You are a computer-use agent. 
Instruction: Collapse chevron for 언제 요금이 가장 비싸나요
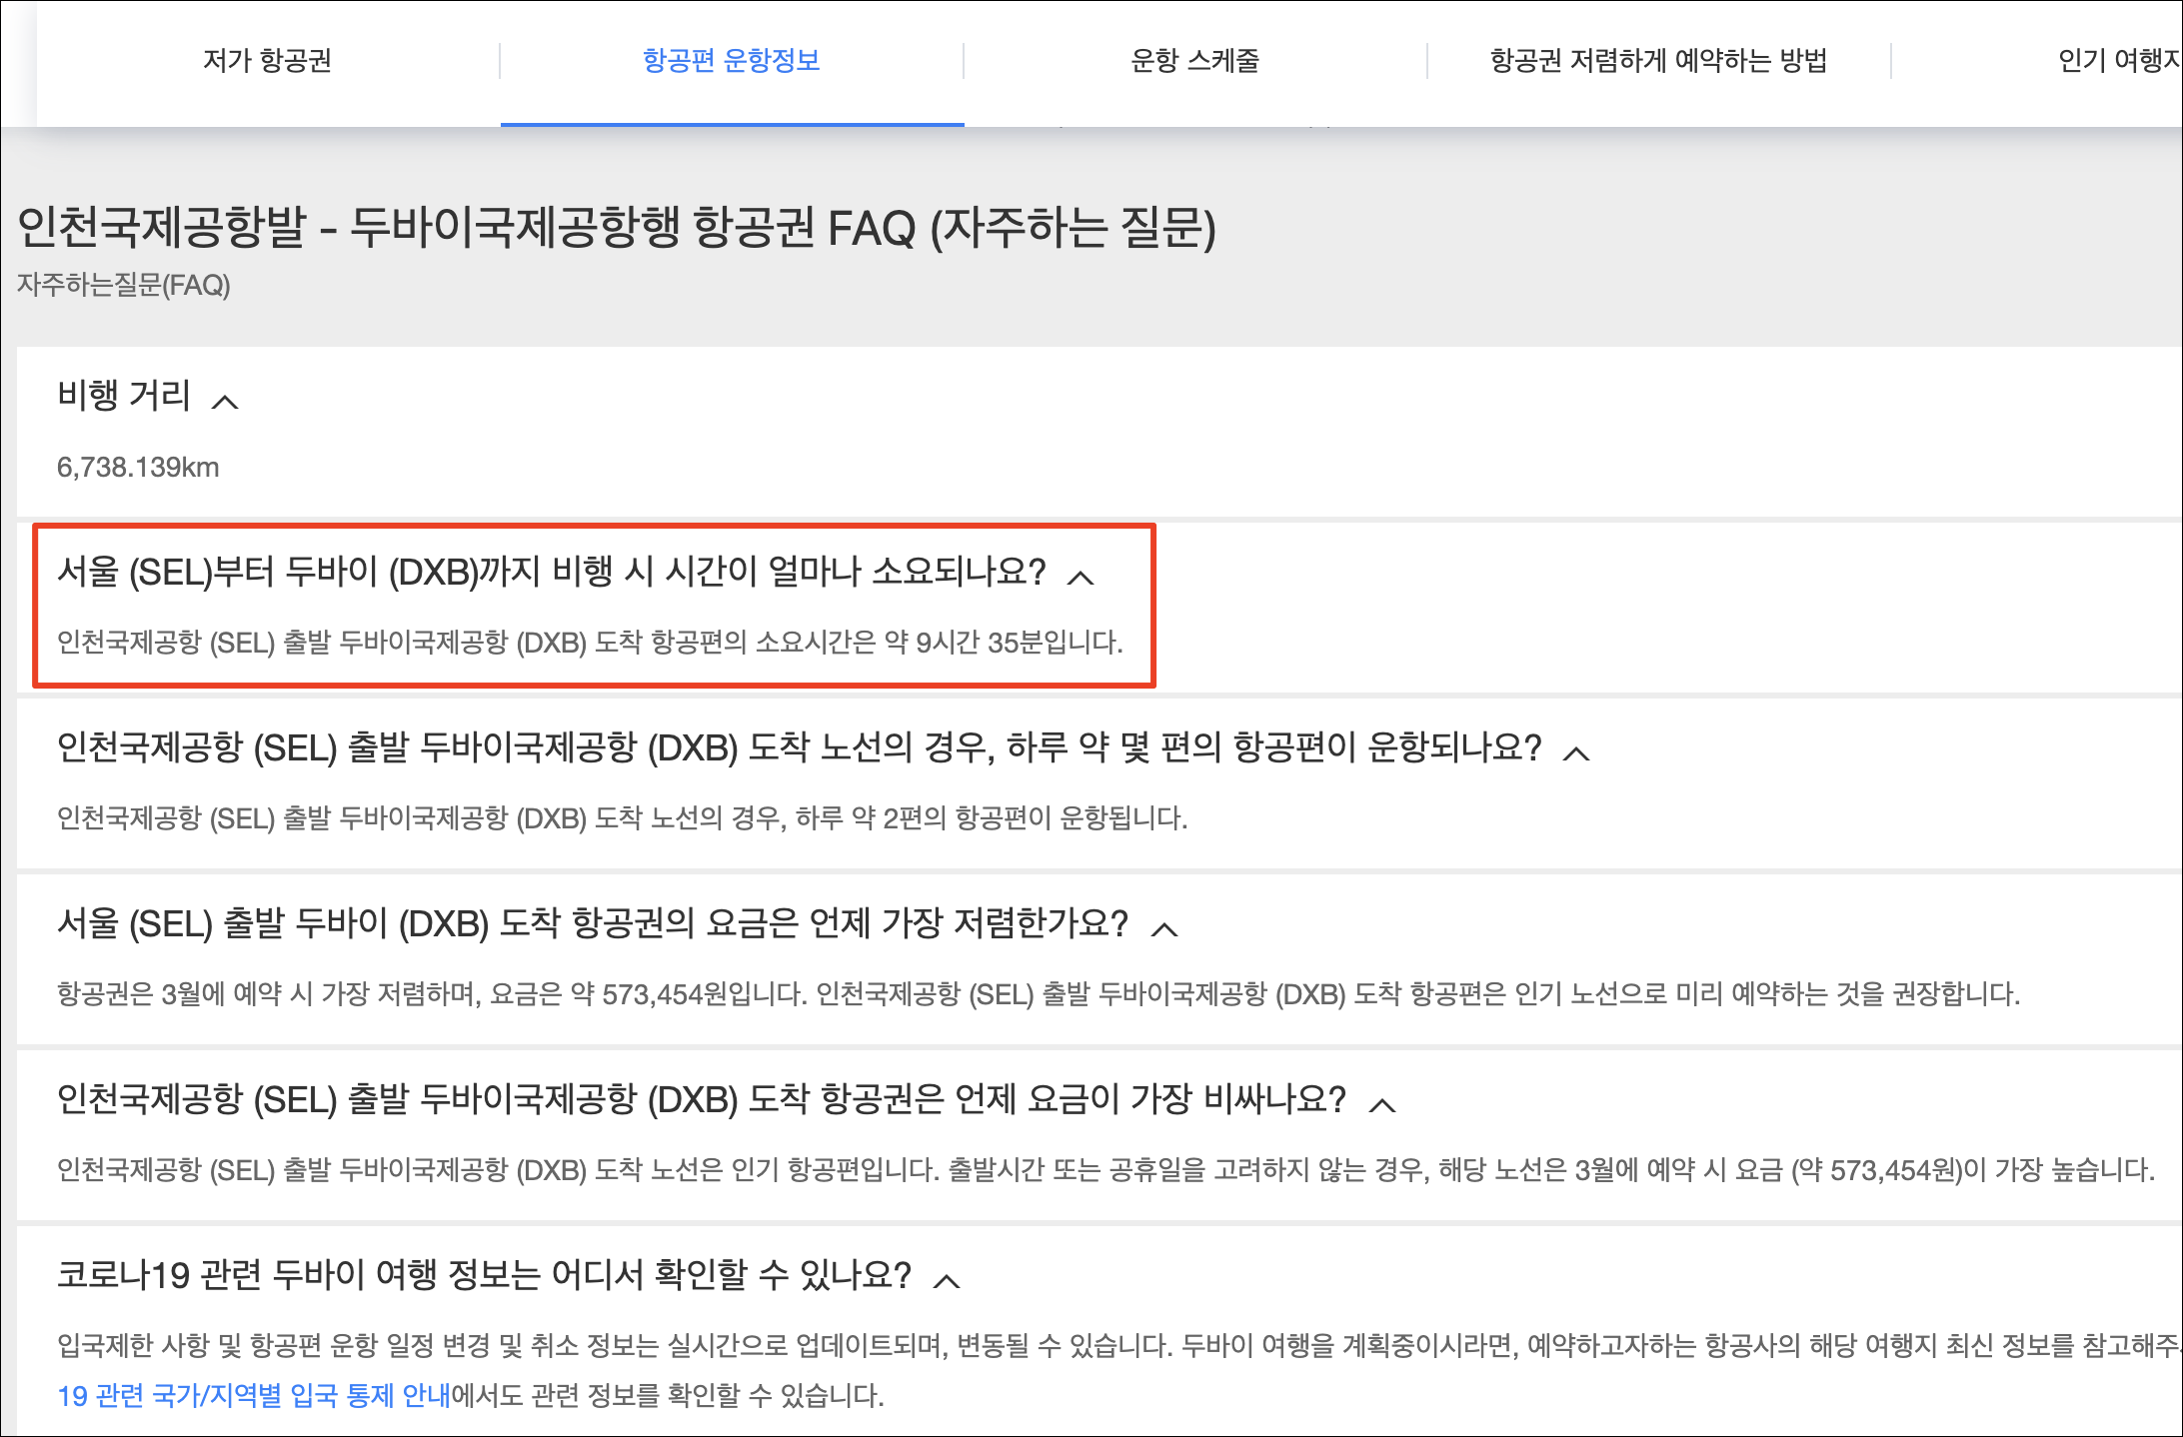pos(1382,1105)
